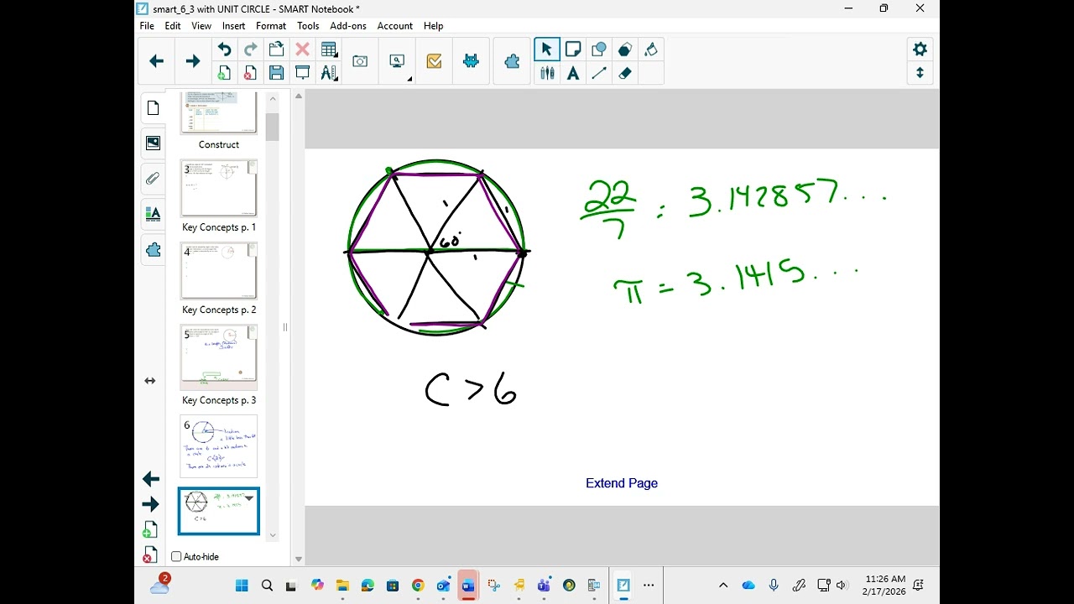Open the Gallery tab in sidebar
The height and width of the screenshot is (604, 1074).
click(153, 143)
